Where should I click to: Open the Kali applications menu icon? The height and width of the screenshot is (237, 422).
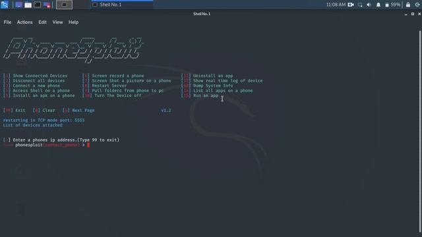coord(5,5)
